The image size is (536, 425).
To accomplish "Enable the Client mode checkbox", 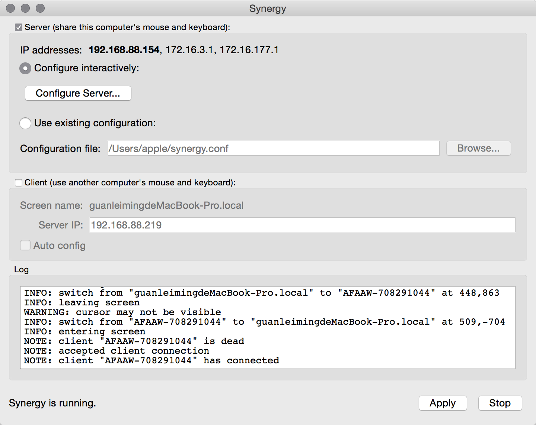I will tap(19, 183).
